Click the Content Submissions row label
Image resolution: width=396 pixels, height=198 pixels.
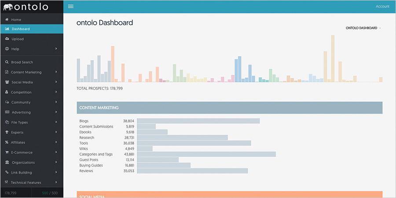[96, 127]
